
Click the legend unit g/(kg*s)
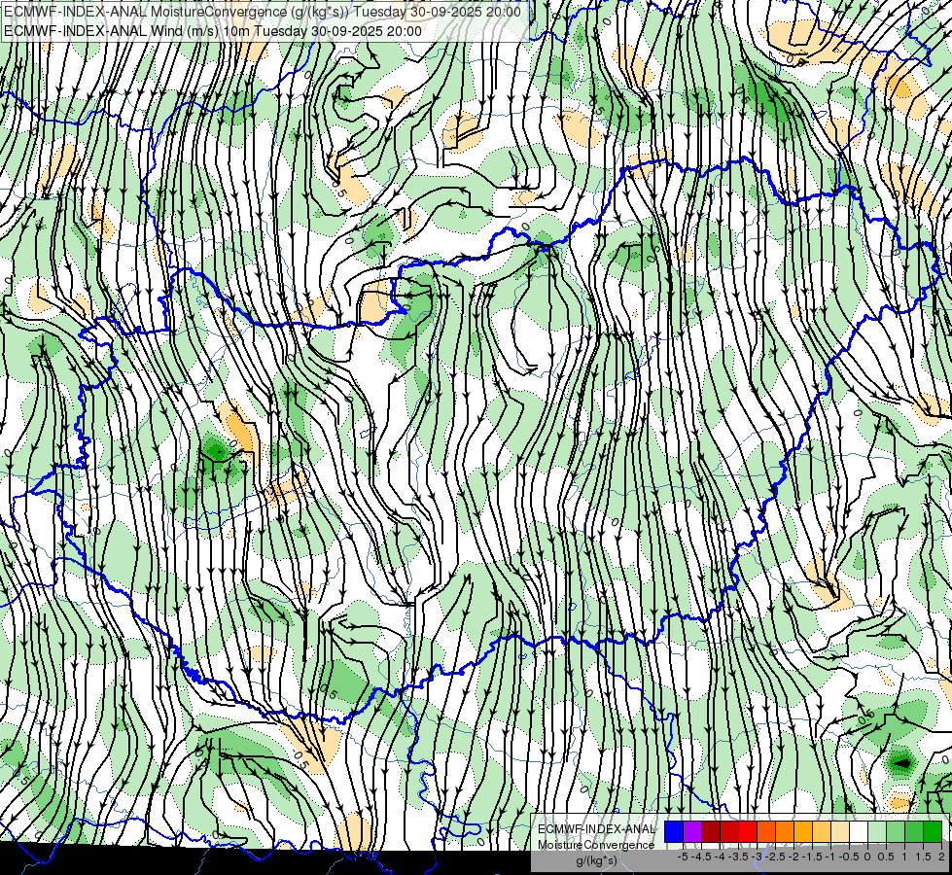597,860
